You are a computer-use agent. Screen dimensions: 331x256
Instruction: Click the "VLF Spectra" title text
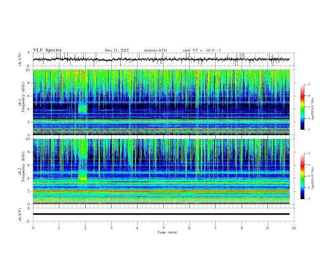[x=47, y=50]
